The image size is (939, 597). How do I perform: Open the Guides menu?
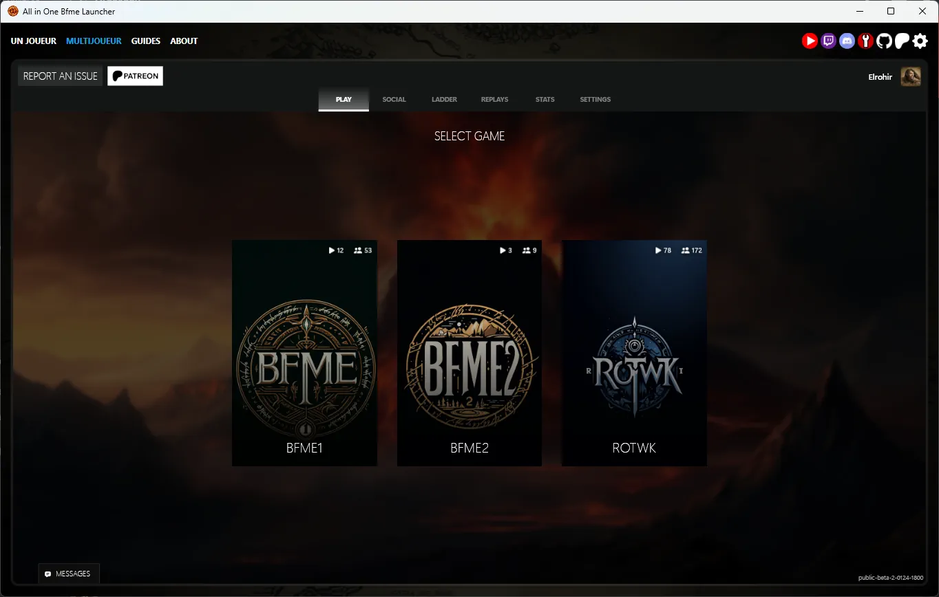(146, 41)
